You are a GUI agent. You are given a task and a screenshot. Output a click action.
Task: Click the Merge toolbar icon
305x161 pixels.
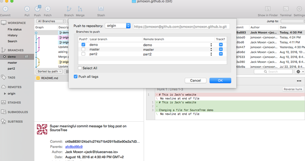click(x=80, y=9)
